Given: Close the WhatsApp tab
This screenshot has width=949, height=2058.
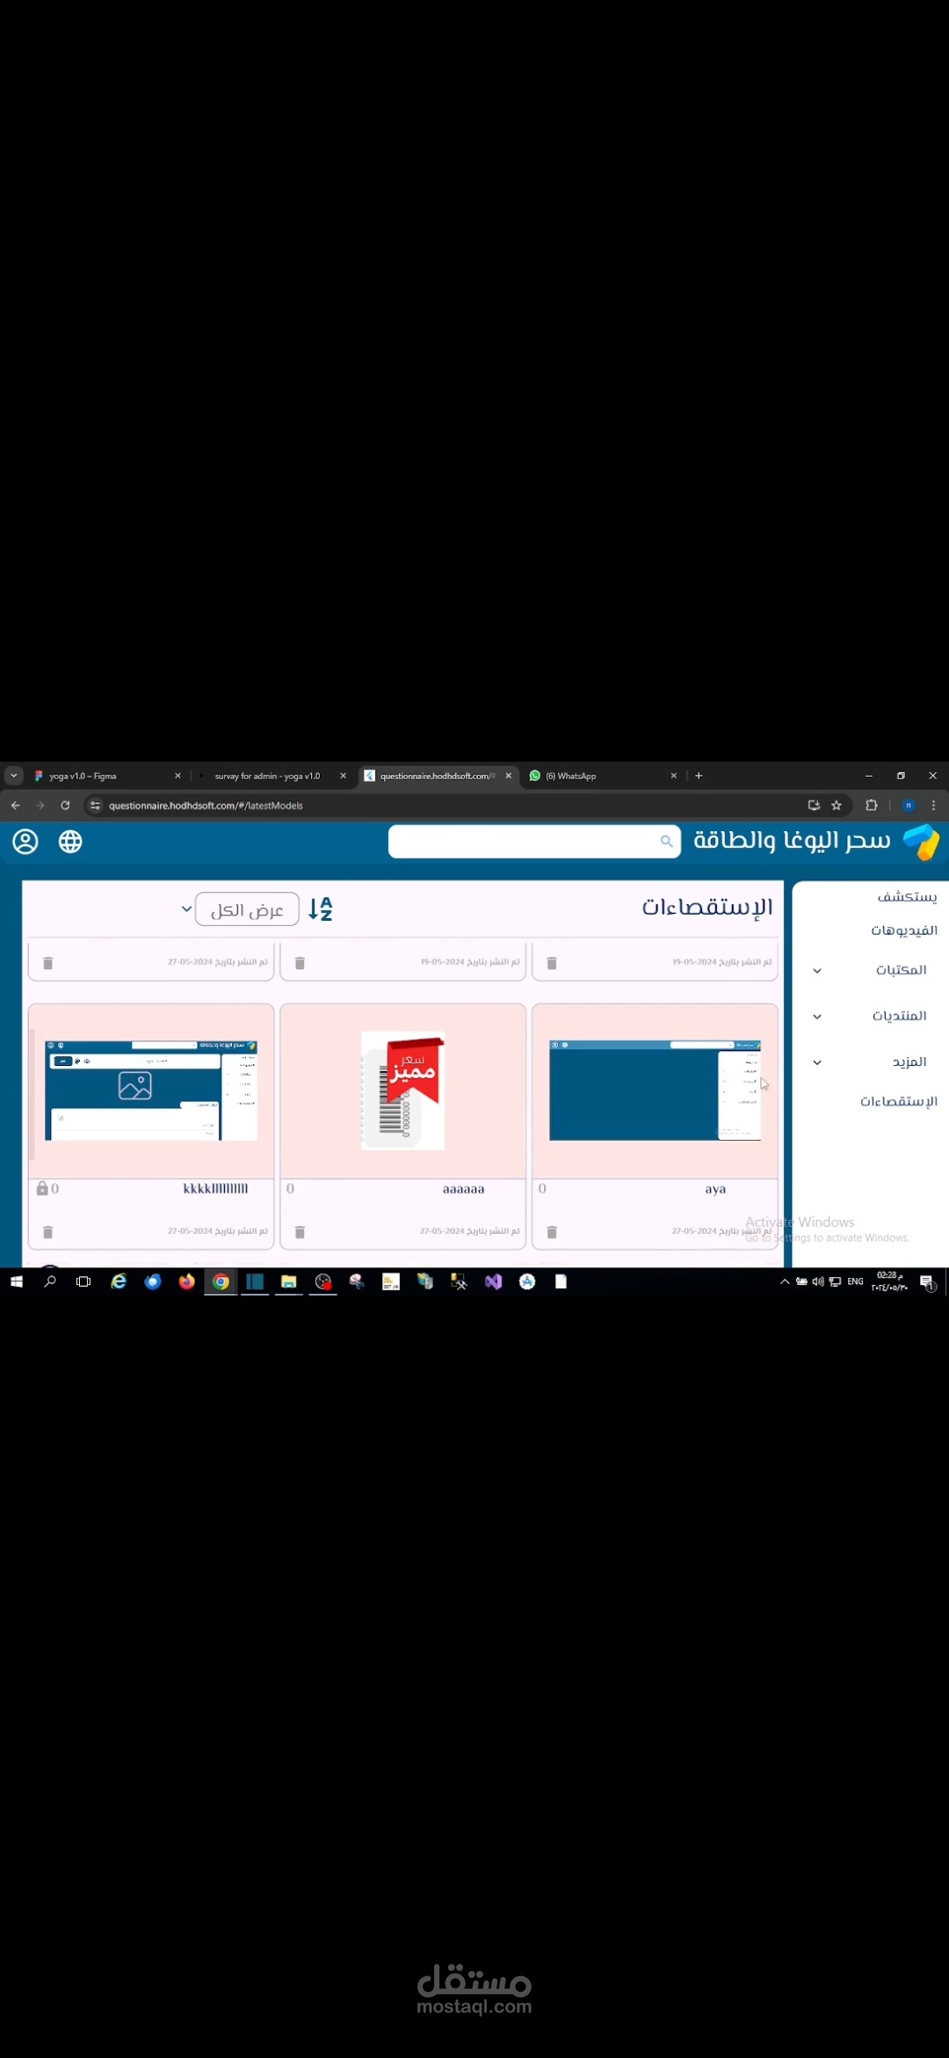Looking at the screenshot, I should pos(674,776).
